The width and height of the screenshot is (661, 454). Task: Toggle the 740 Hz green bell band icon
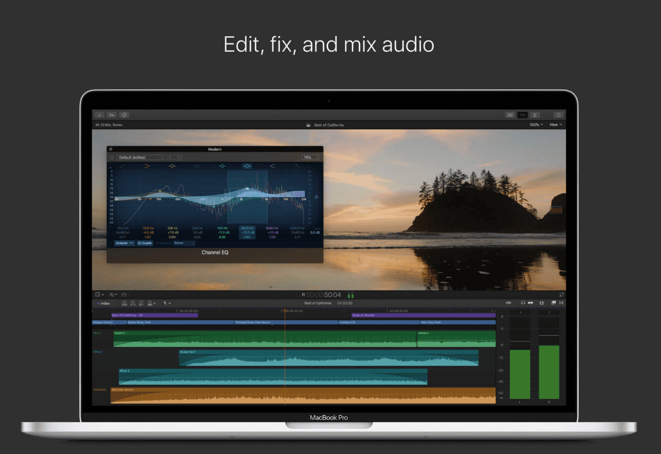[x=222, y=166]
